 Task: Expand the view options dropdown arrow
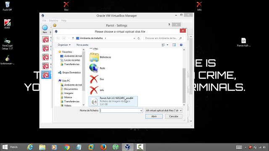tap(167, 45)
